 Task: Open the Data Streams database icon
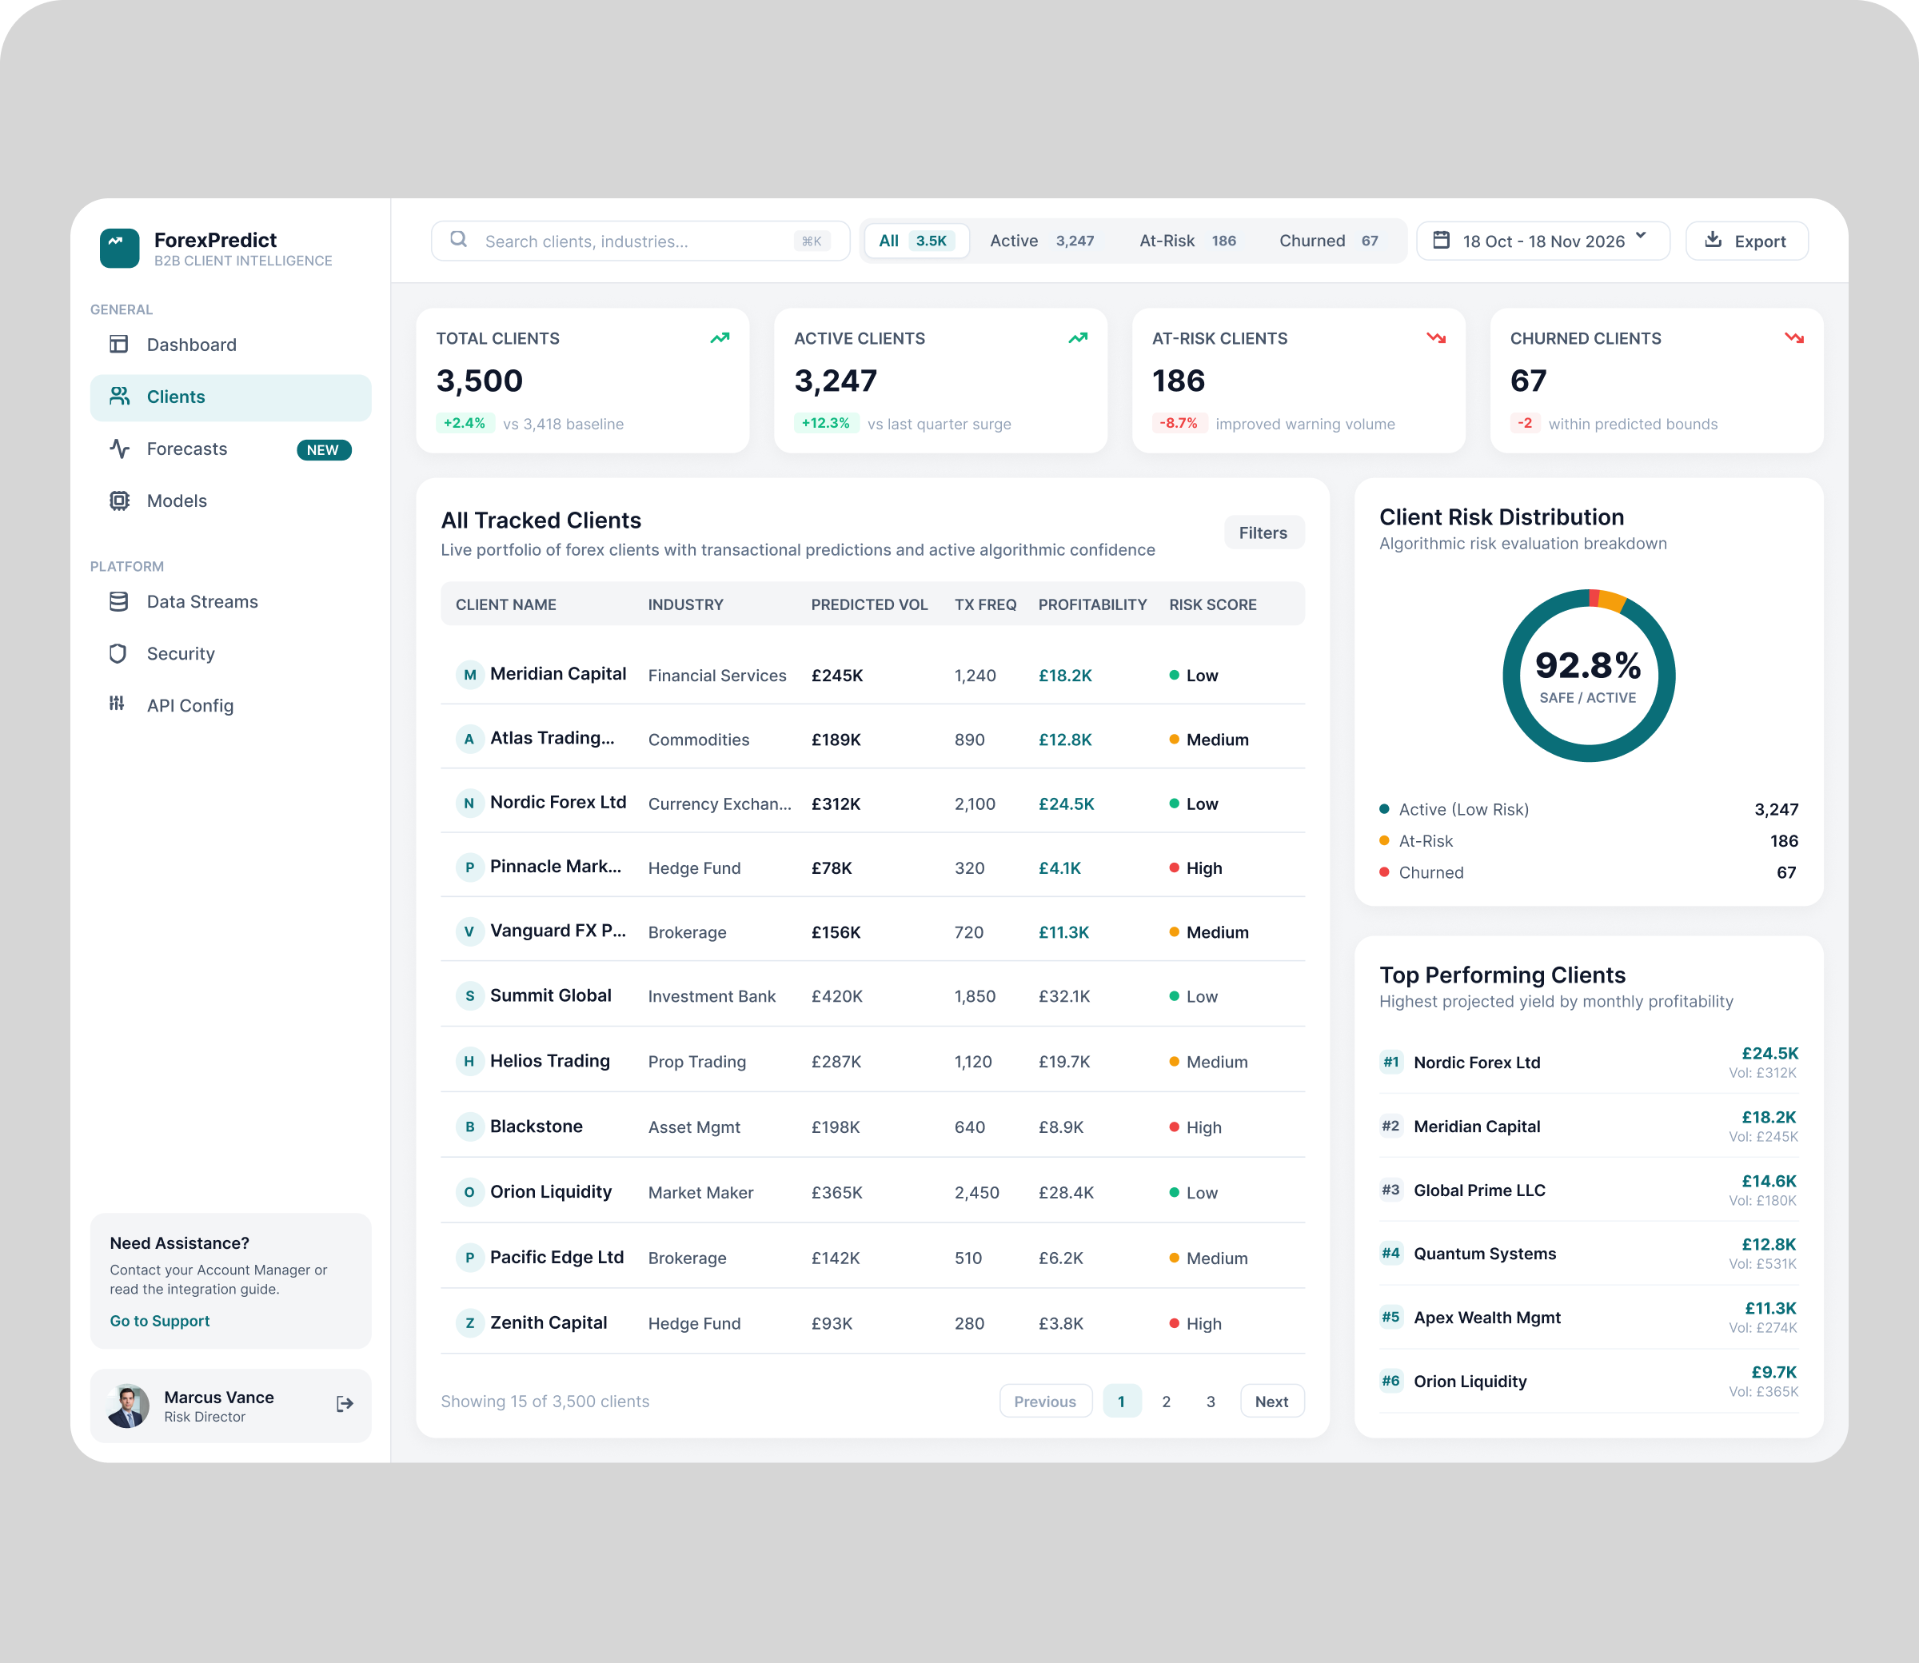(x=119, y=601)
